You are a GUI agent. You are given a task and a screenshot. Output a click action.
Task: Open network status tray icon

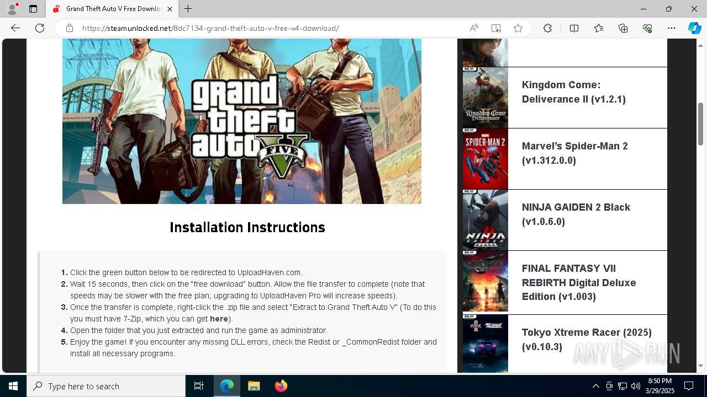[x=622, y=386]
